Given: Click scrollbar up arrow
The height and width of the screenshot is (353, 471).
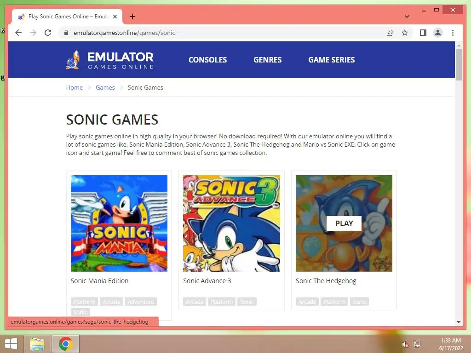Looking at the screenshot, I should [x=459, y=46].
